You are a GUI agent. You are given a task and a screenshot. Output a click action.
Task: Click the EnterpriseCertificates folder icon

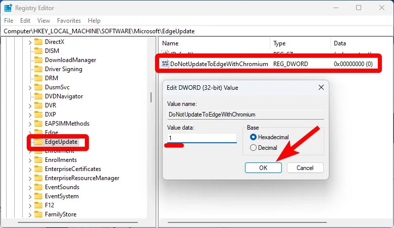click(38, 169)
